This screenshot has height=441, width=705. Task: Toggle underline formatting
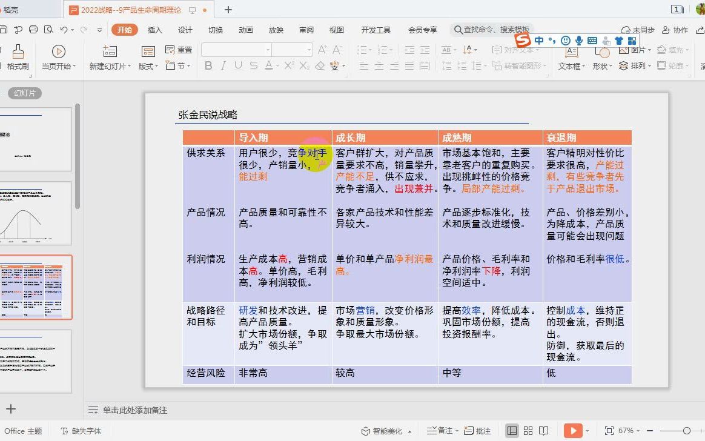coord(237,66)
